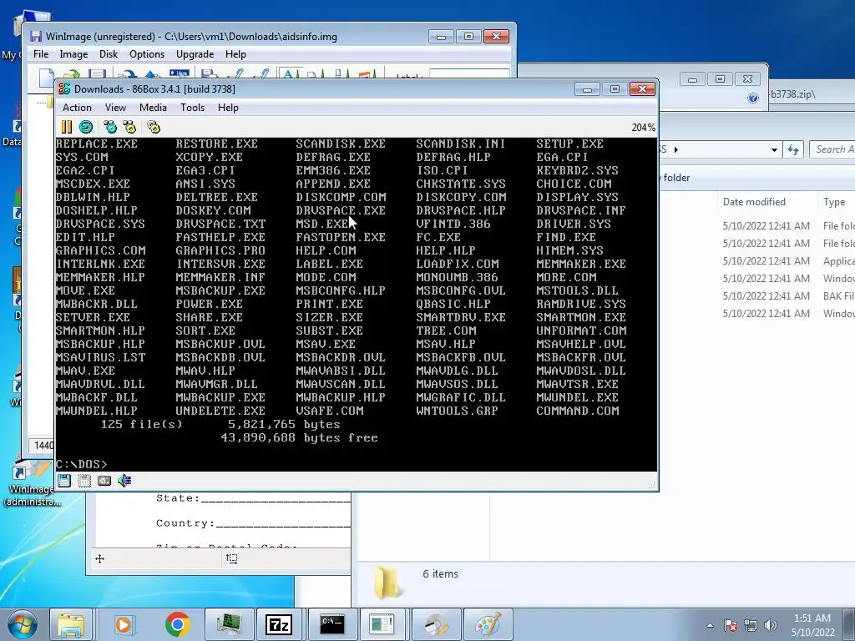Image resolution: width=855 pixels, height=641 pixels.
Task: Click MSBACKUP.EXE in the DOS listing
Action: [x=220, y=290]
